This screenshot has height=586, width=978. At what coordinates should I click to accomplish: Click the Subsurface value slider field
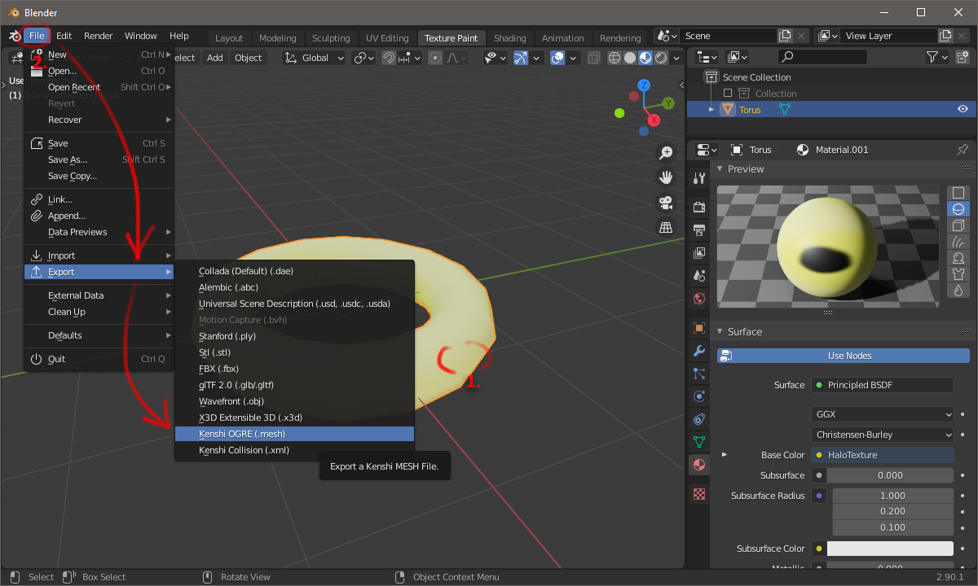(x=889, y=475)
